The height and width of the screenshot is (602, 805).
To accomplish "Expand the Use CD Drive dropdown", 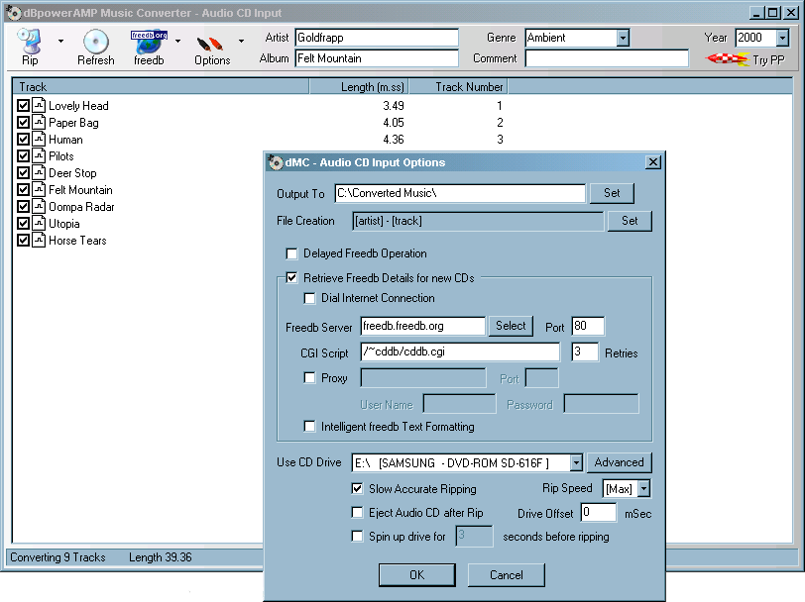I will (x=576, y=463).
